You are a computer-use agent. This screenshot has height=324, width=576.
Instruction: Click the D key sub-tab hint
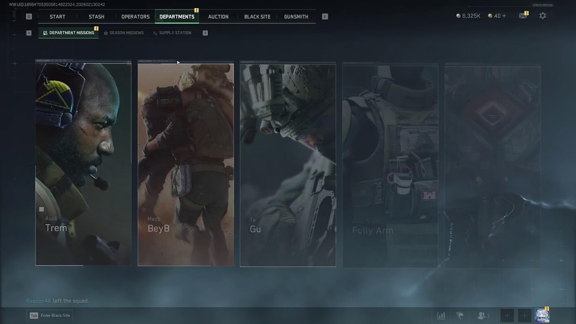pos(205,33)
